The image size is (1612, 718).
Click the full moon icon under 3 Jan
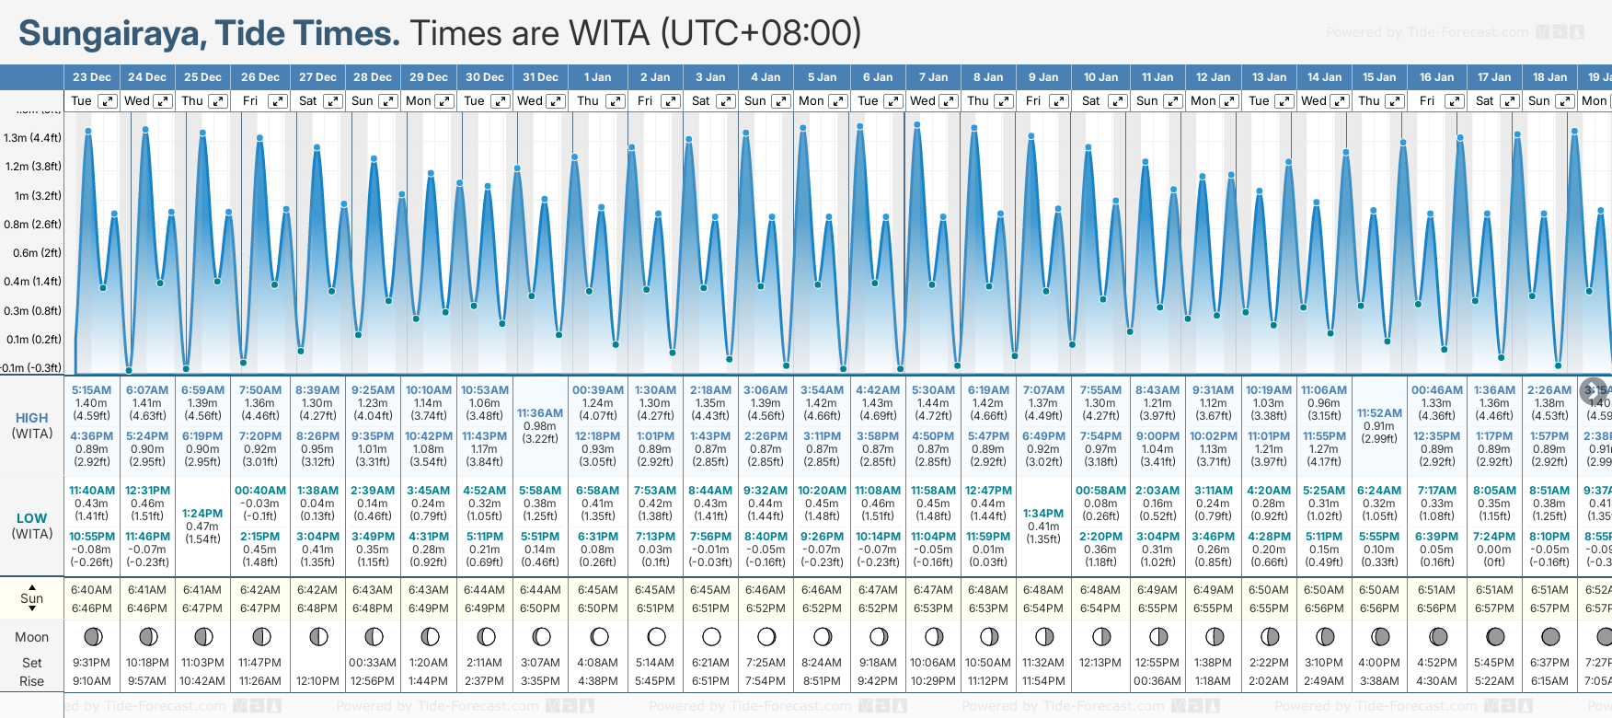pos(711,636)
